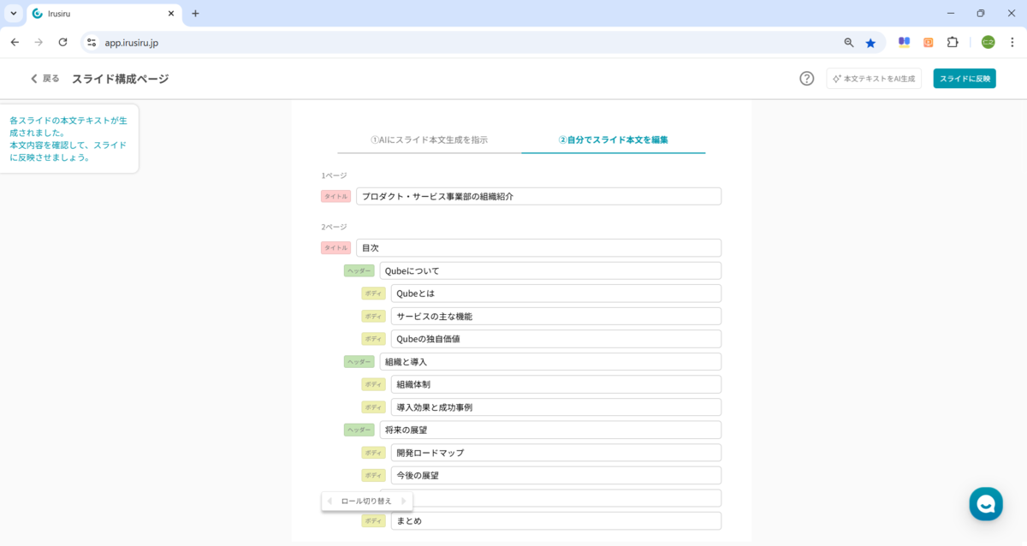Edit the 組織と導入 header field
The height and width of the screenshot is (546, 1027).
[x=550, y=361]
